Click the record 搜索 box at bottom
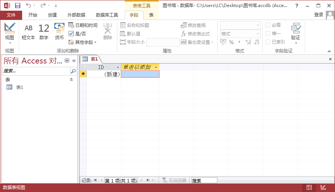The height and width of the screenshot is (192, 335). (204, 181)
